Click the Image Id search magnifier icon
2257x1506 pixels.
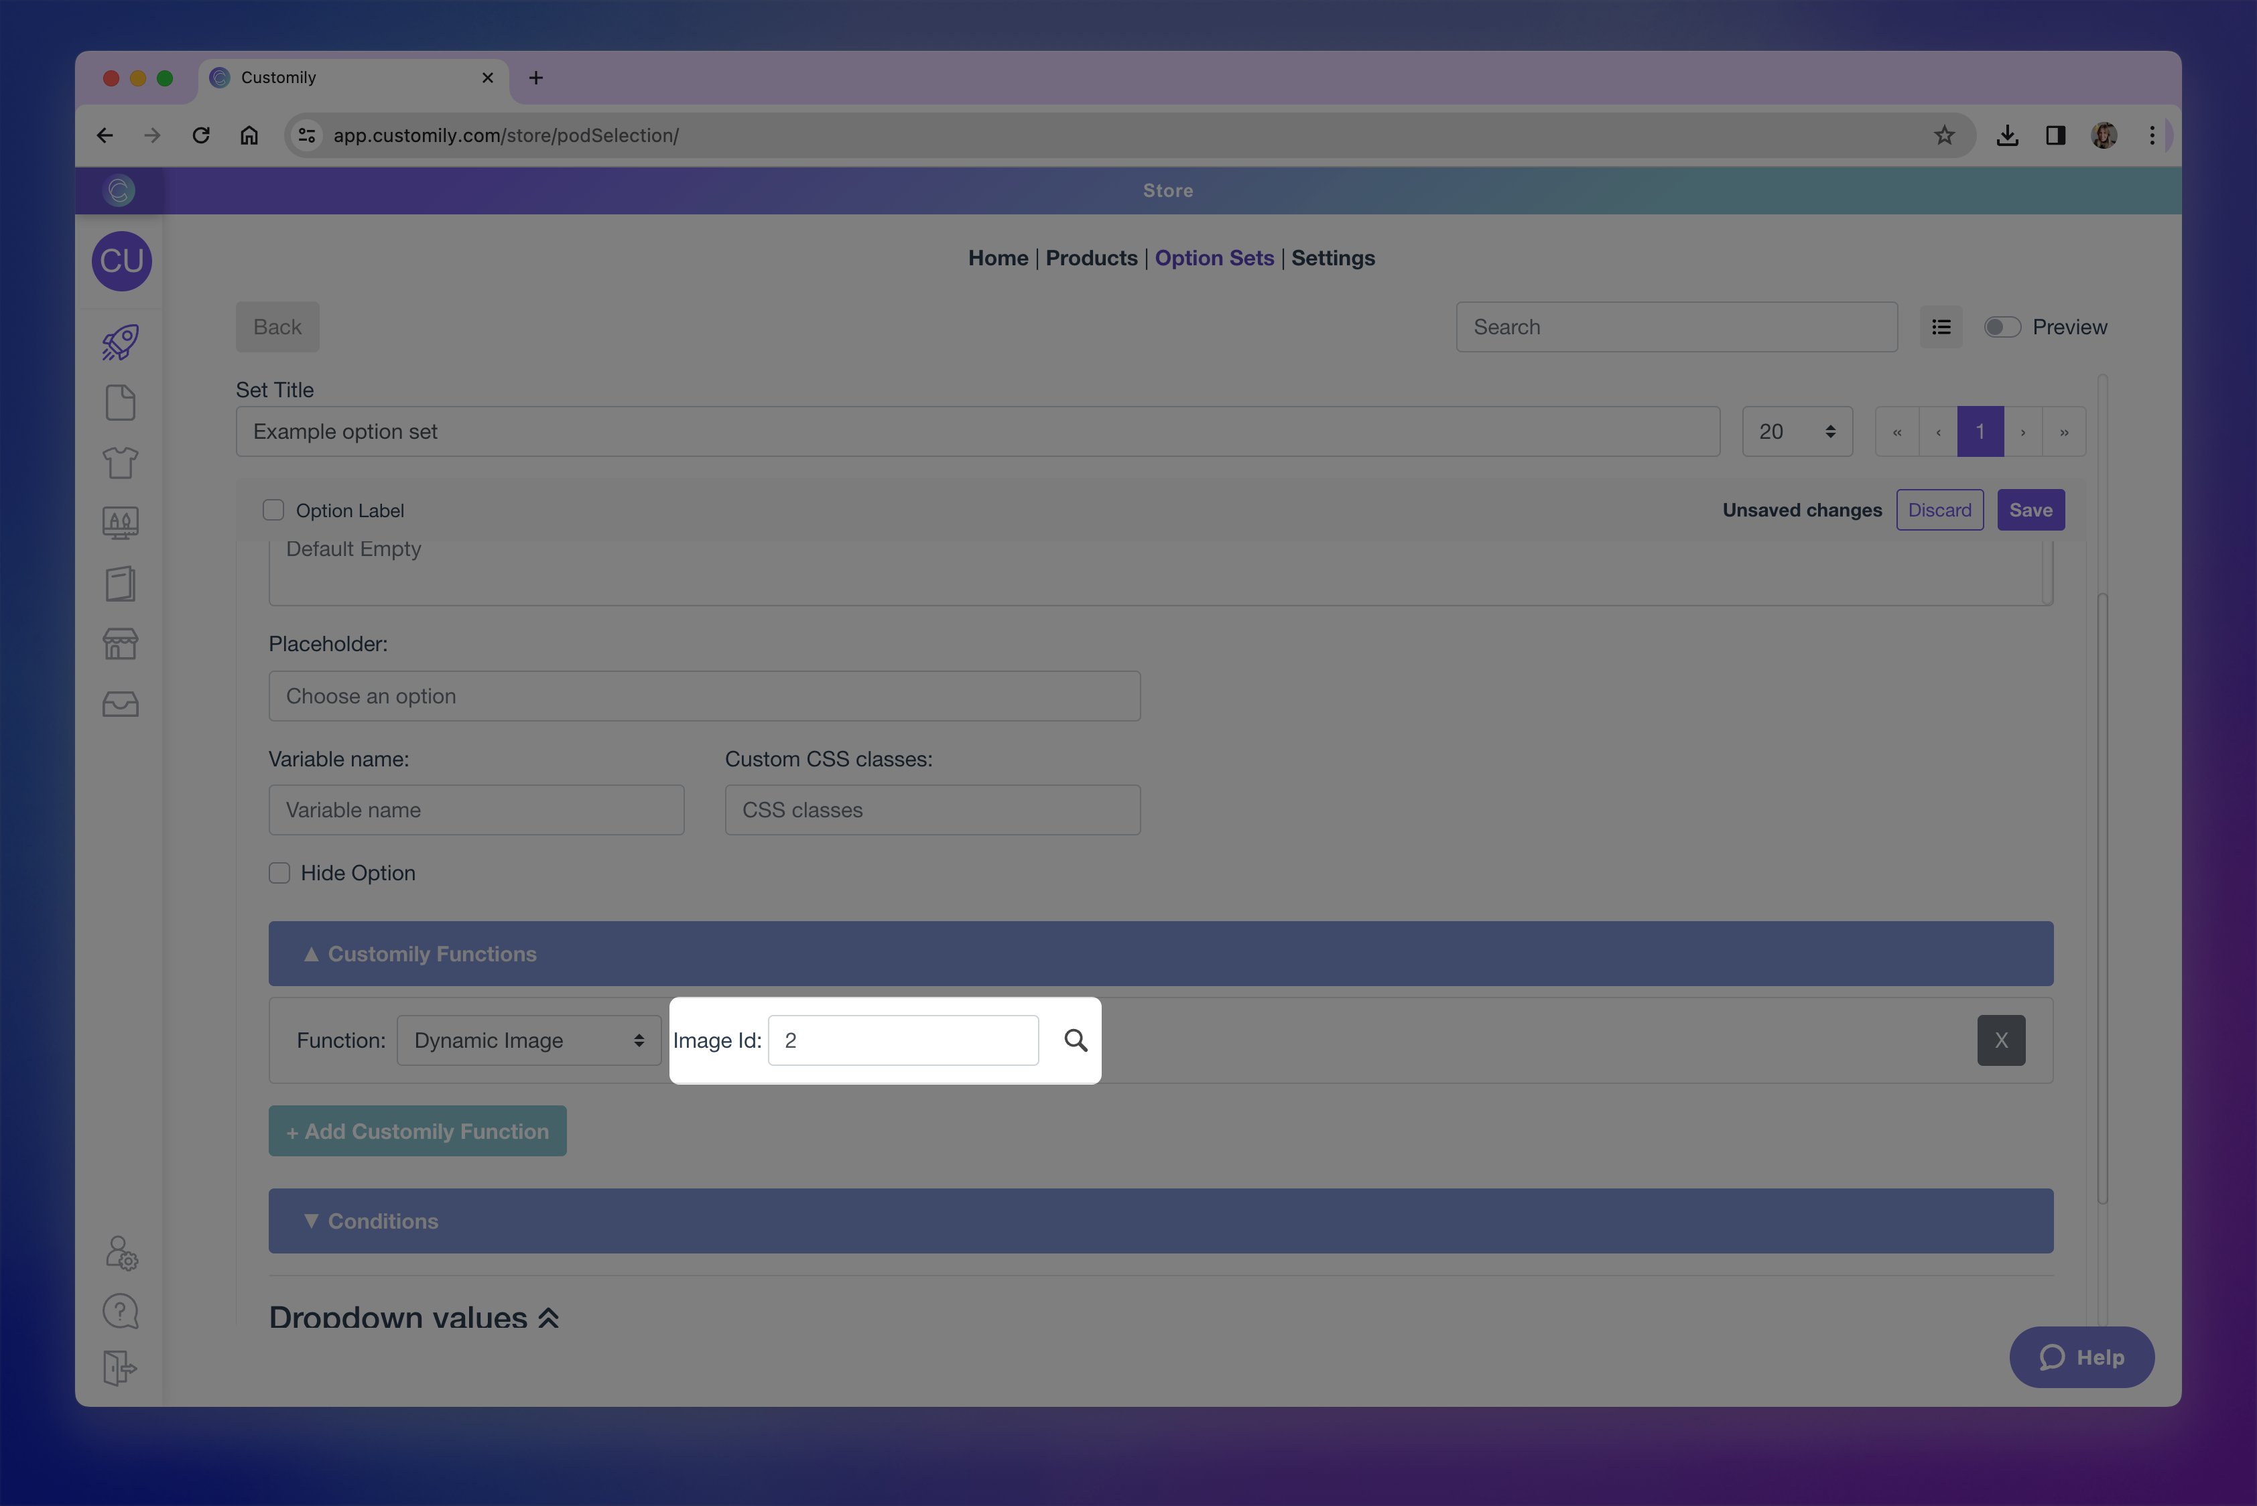1075,1040
